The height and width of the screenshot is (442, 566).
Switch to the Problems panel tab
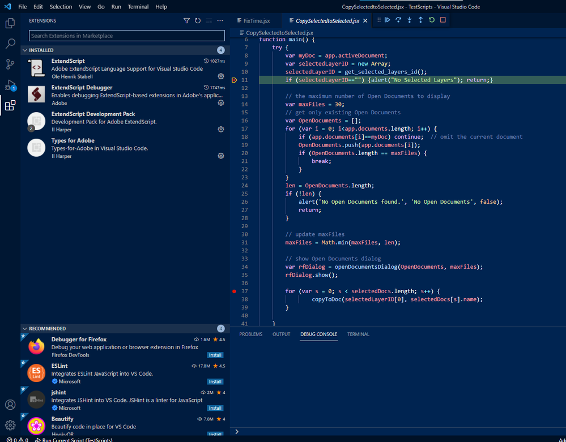point(250,334)
